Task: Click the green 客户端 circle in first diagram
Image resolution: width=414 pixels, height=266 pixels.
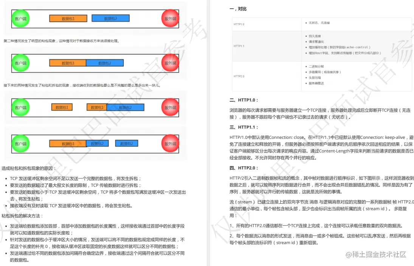Action: [20, 18]
